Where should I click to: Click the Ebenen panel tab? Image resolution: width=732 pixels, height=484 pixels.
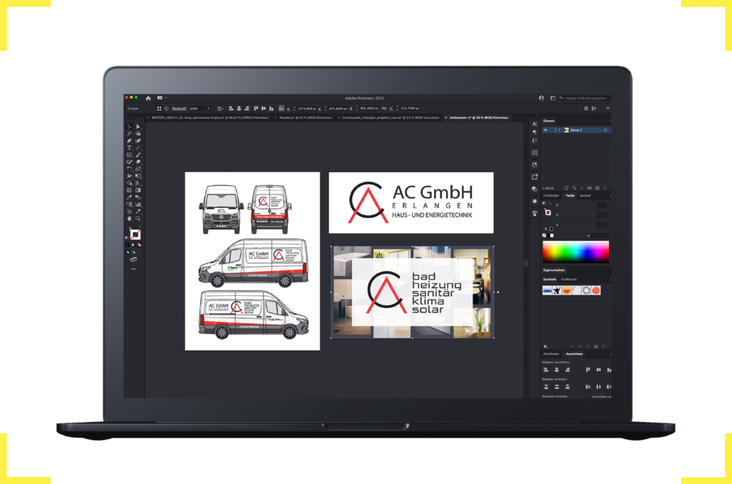point(548,121)
